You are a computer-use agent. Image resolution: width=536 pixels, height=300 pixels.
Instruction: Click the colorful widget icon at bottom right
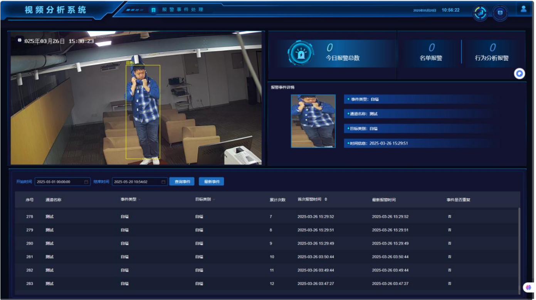(x=528, y=287)
